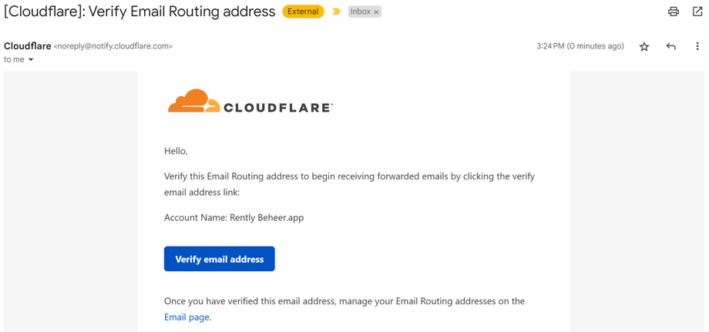This screenshot has height=332, width=709.
Task: Remove the Inbox label with x
Action: pos(376,12)
